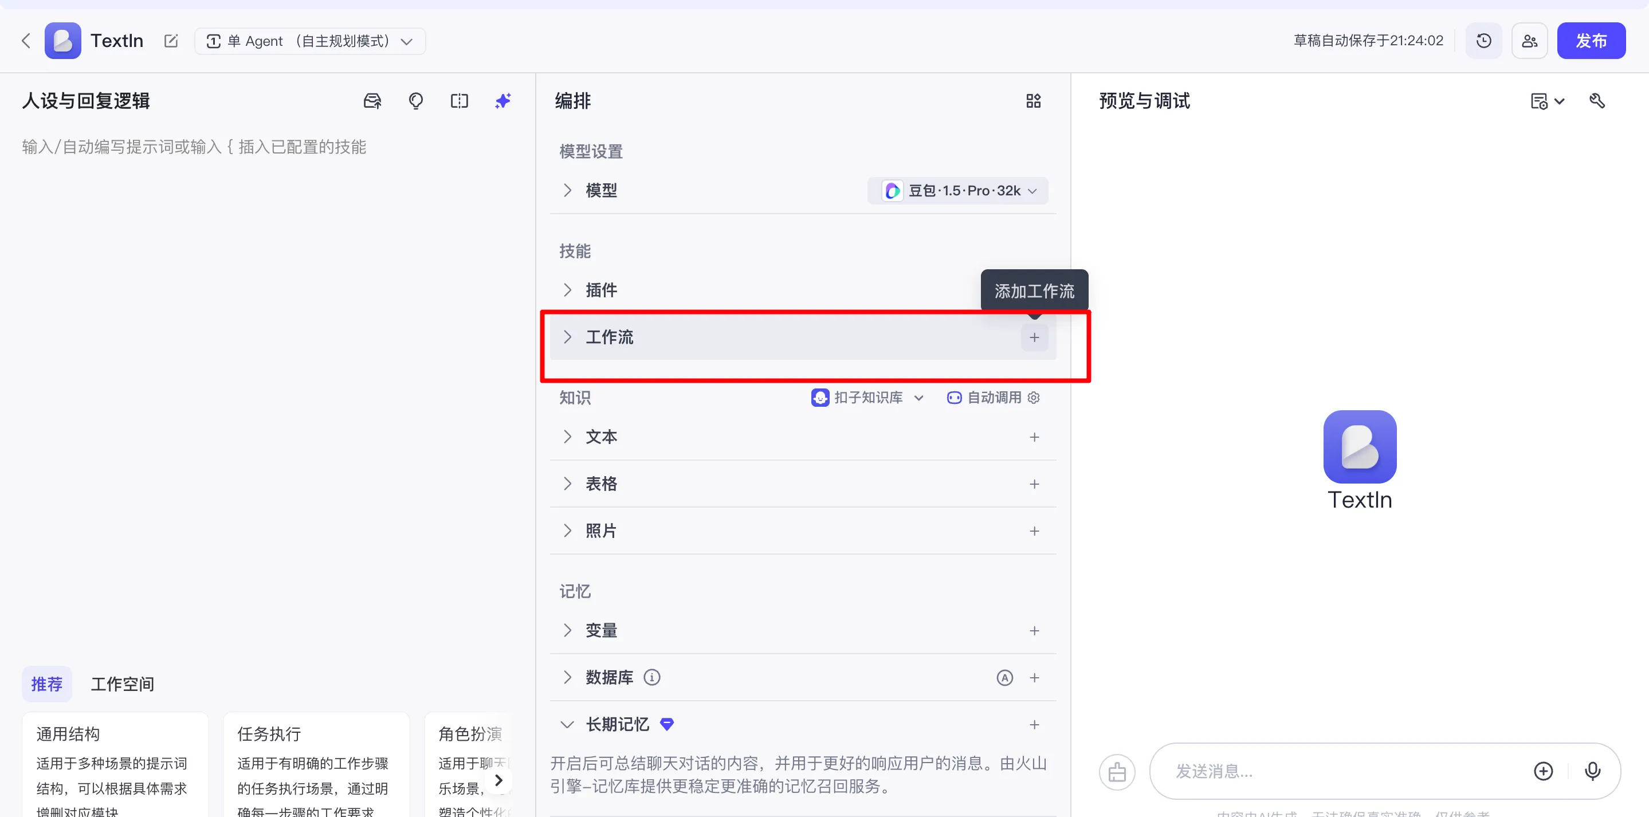Expand the 文本 knowledge section

pyautogui.click(x=567, y=437)
